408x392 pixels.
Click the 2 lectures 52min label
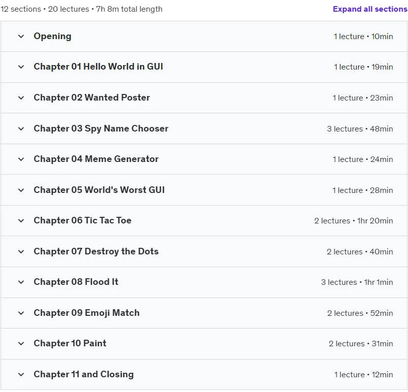pyautogui.click(x=360, y=313)
